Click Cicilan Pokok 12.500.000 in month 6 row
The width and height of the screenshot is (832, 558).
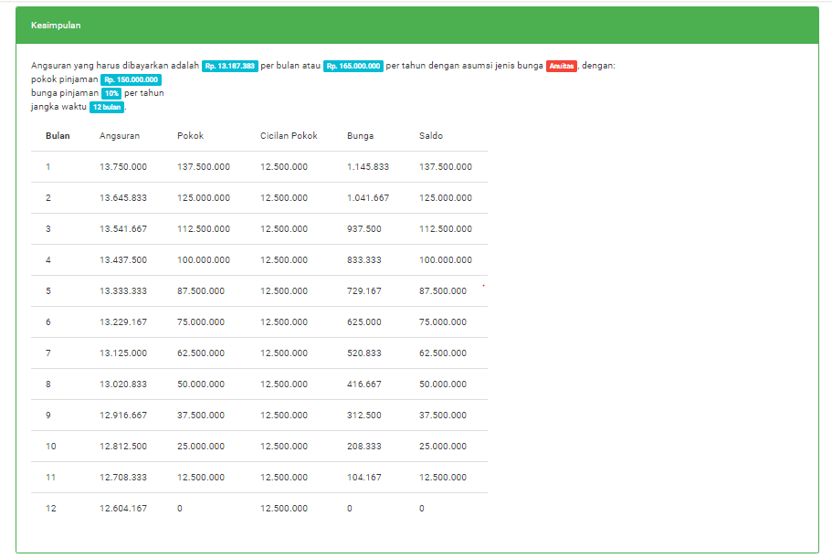pyautogui.click(x=284, y=322)
